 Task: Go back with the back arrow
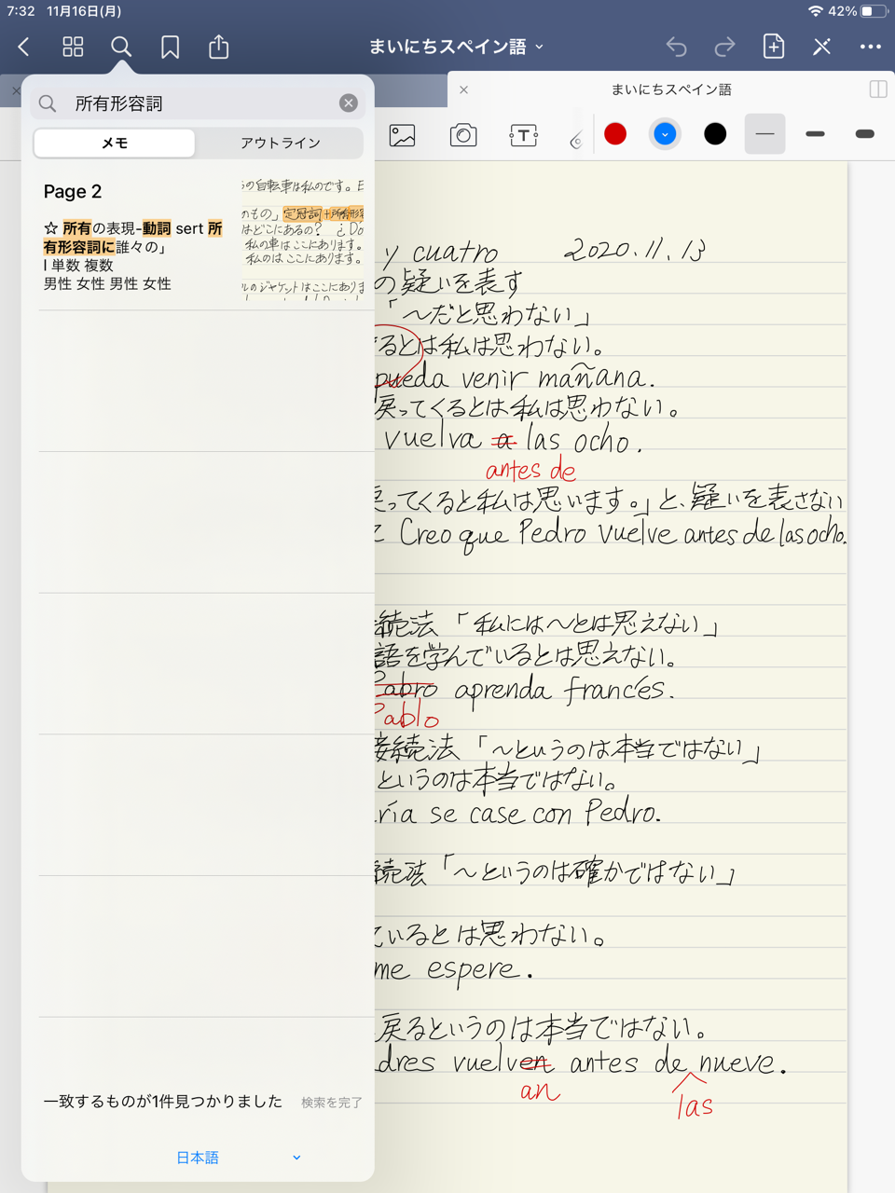pyautogui.click(x=24, y=47)
